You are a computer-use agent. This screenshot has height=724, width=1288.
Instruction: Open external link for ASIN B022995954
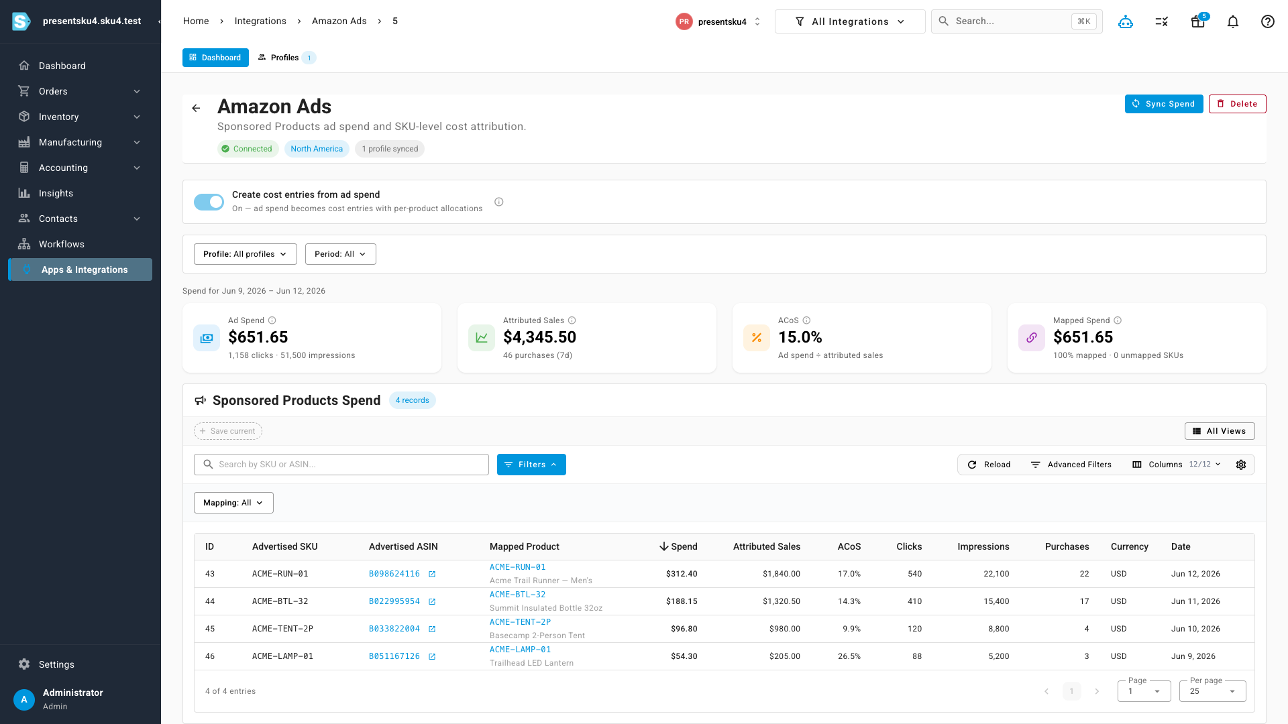432,601
